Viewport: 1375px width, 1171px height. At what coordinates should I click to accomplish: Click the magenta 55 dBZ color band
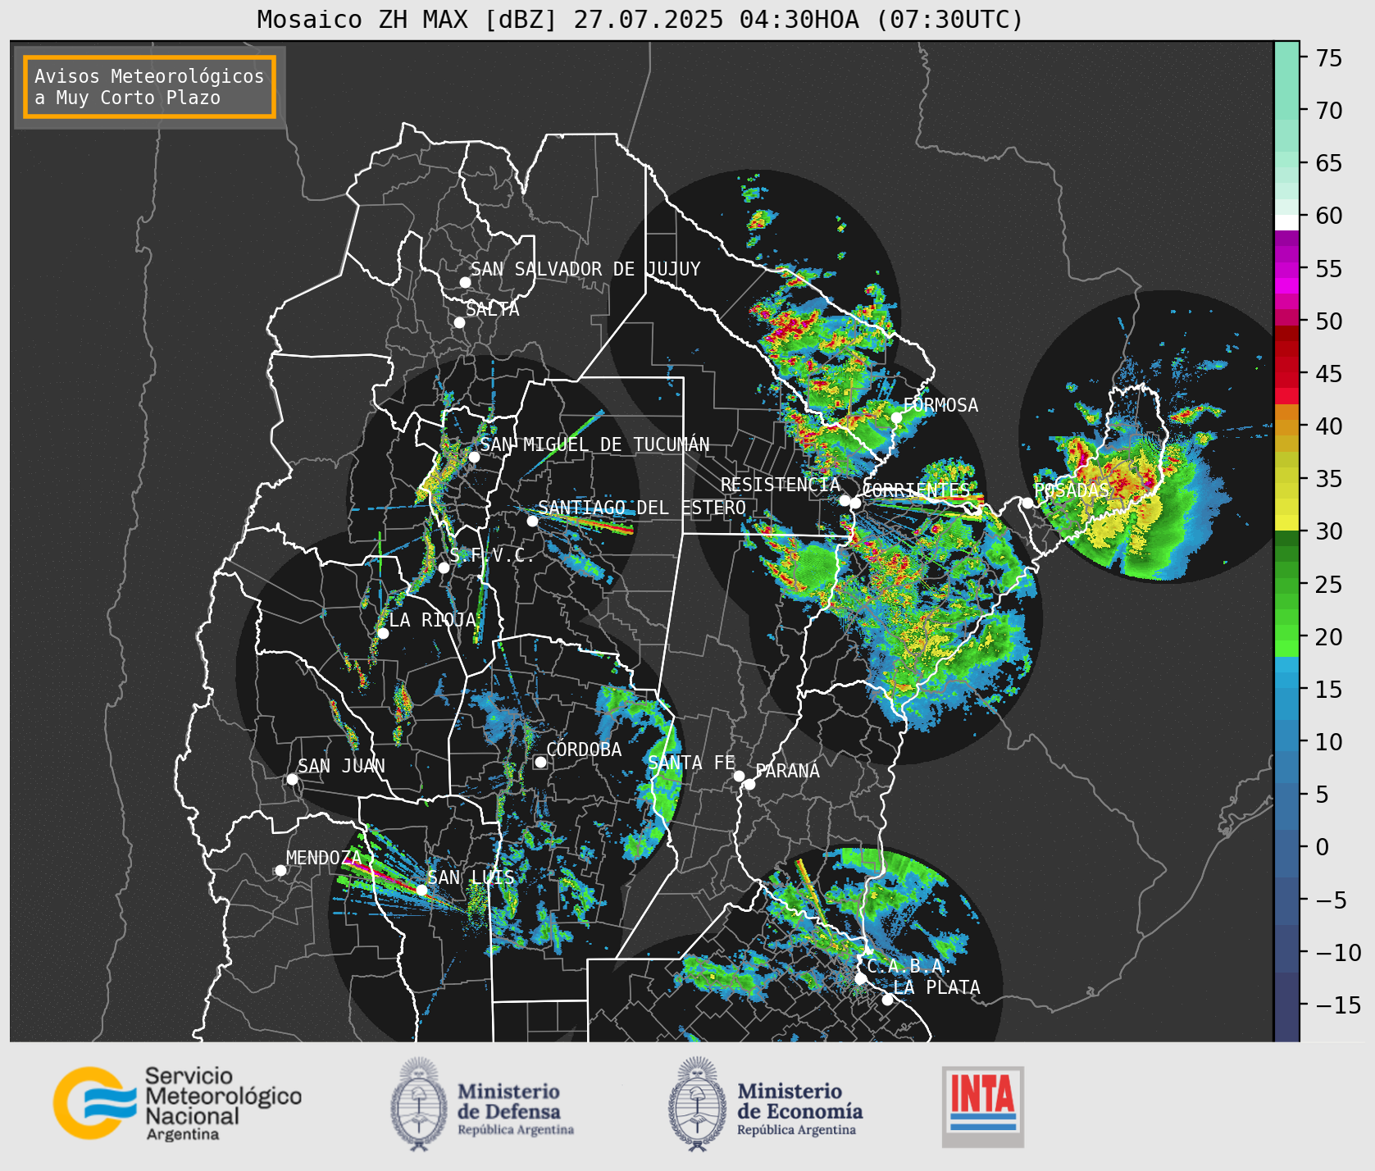tap(1286, 270)
